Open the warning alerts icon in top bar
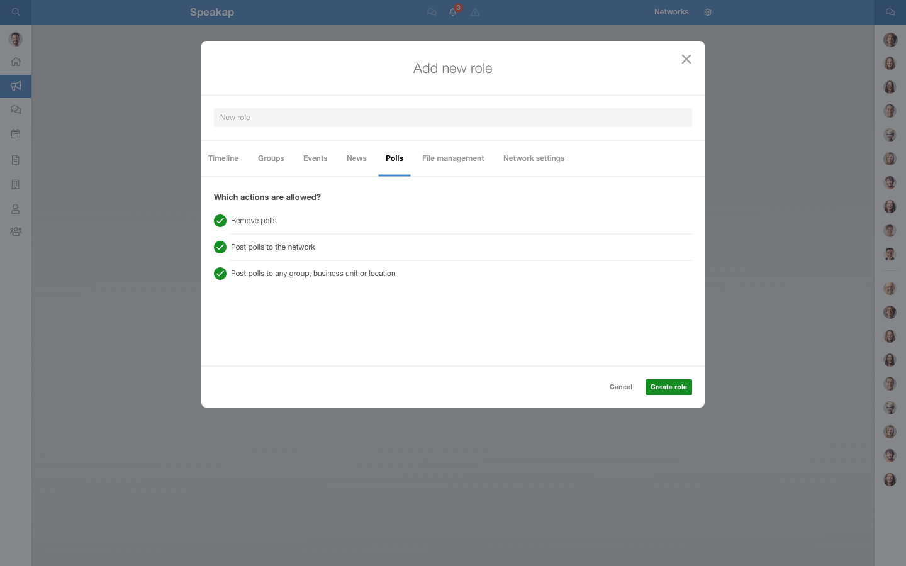The height and width of the screenshot is (566, 906). click(476, 12)
